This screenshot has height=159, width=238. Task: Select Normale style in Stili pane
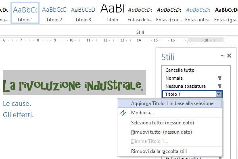(174, 78)
